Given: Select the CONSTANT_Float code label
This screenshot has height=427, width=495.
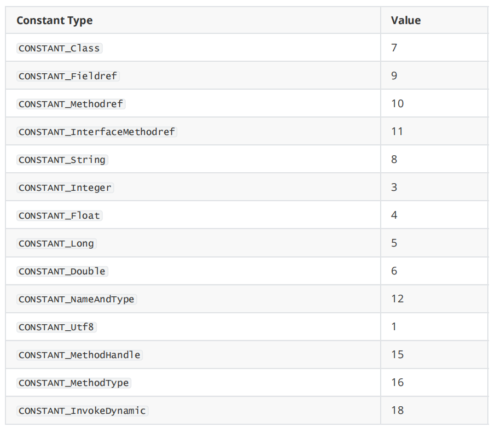Looking at the screenshot, I should tap(59, 215).
